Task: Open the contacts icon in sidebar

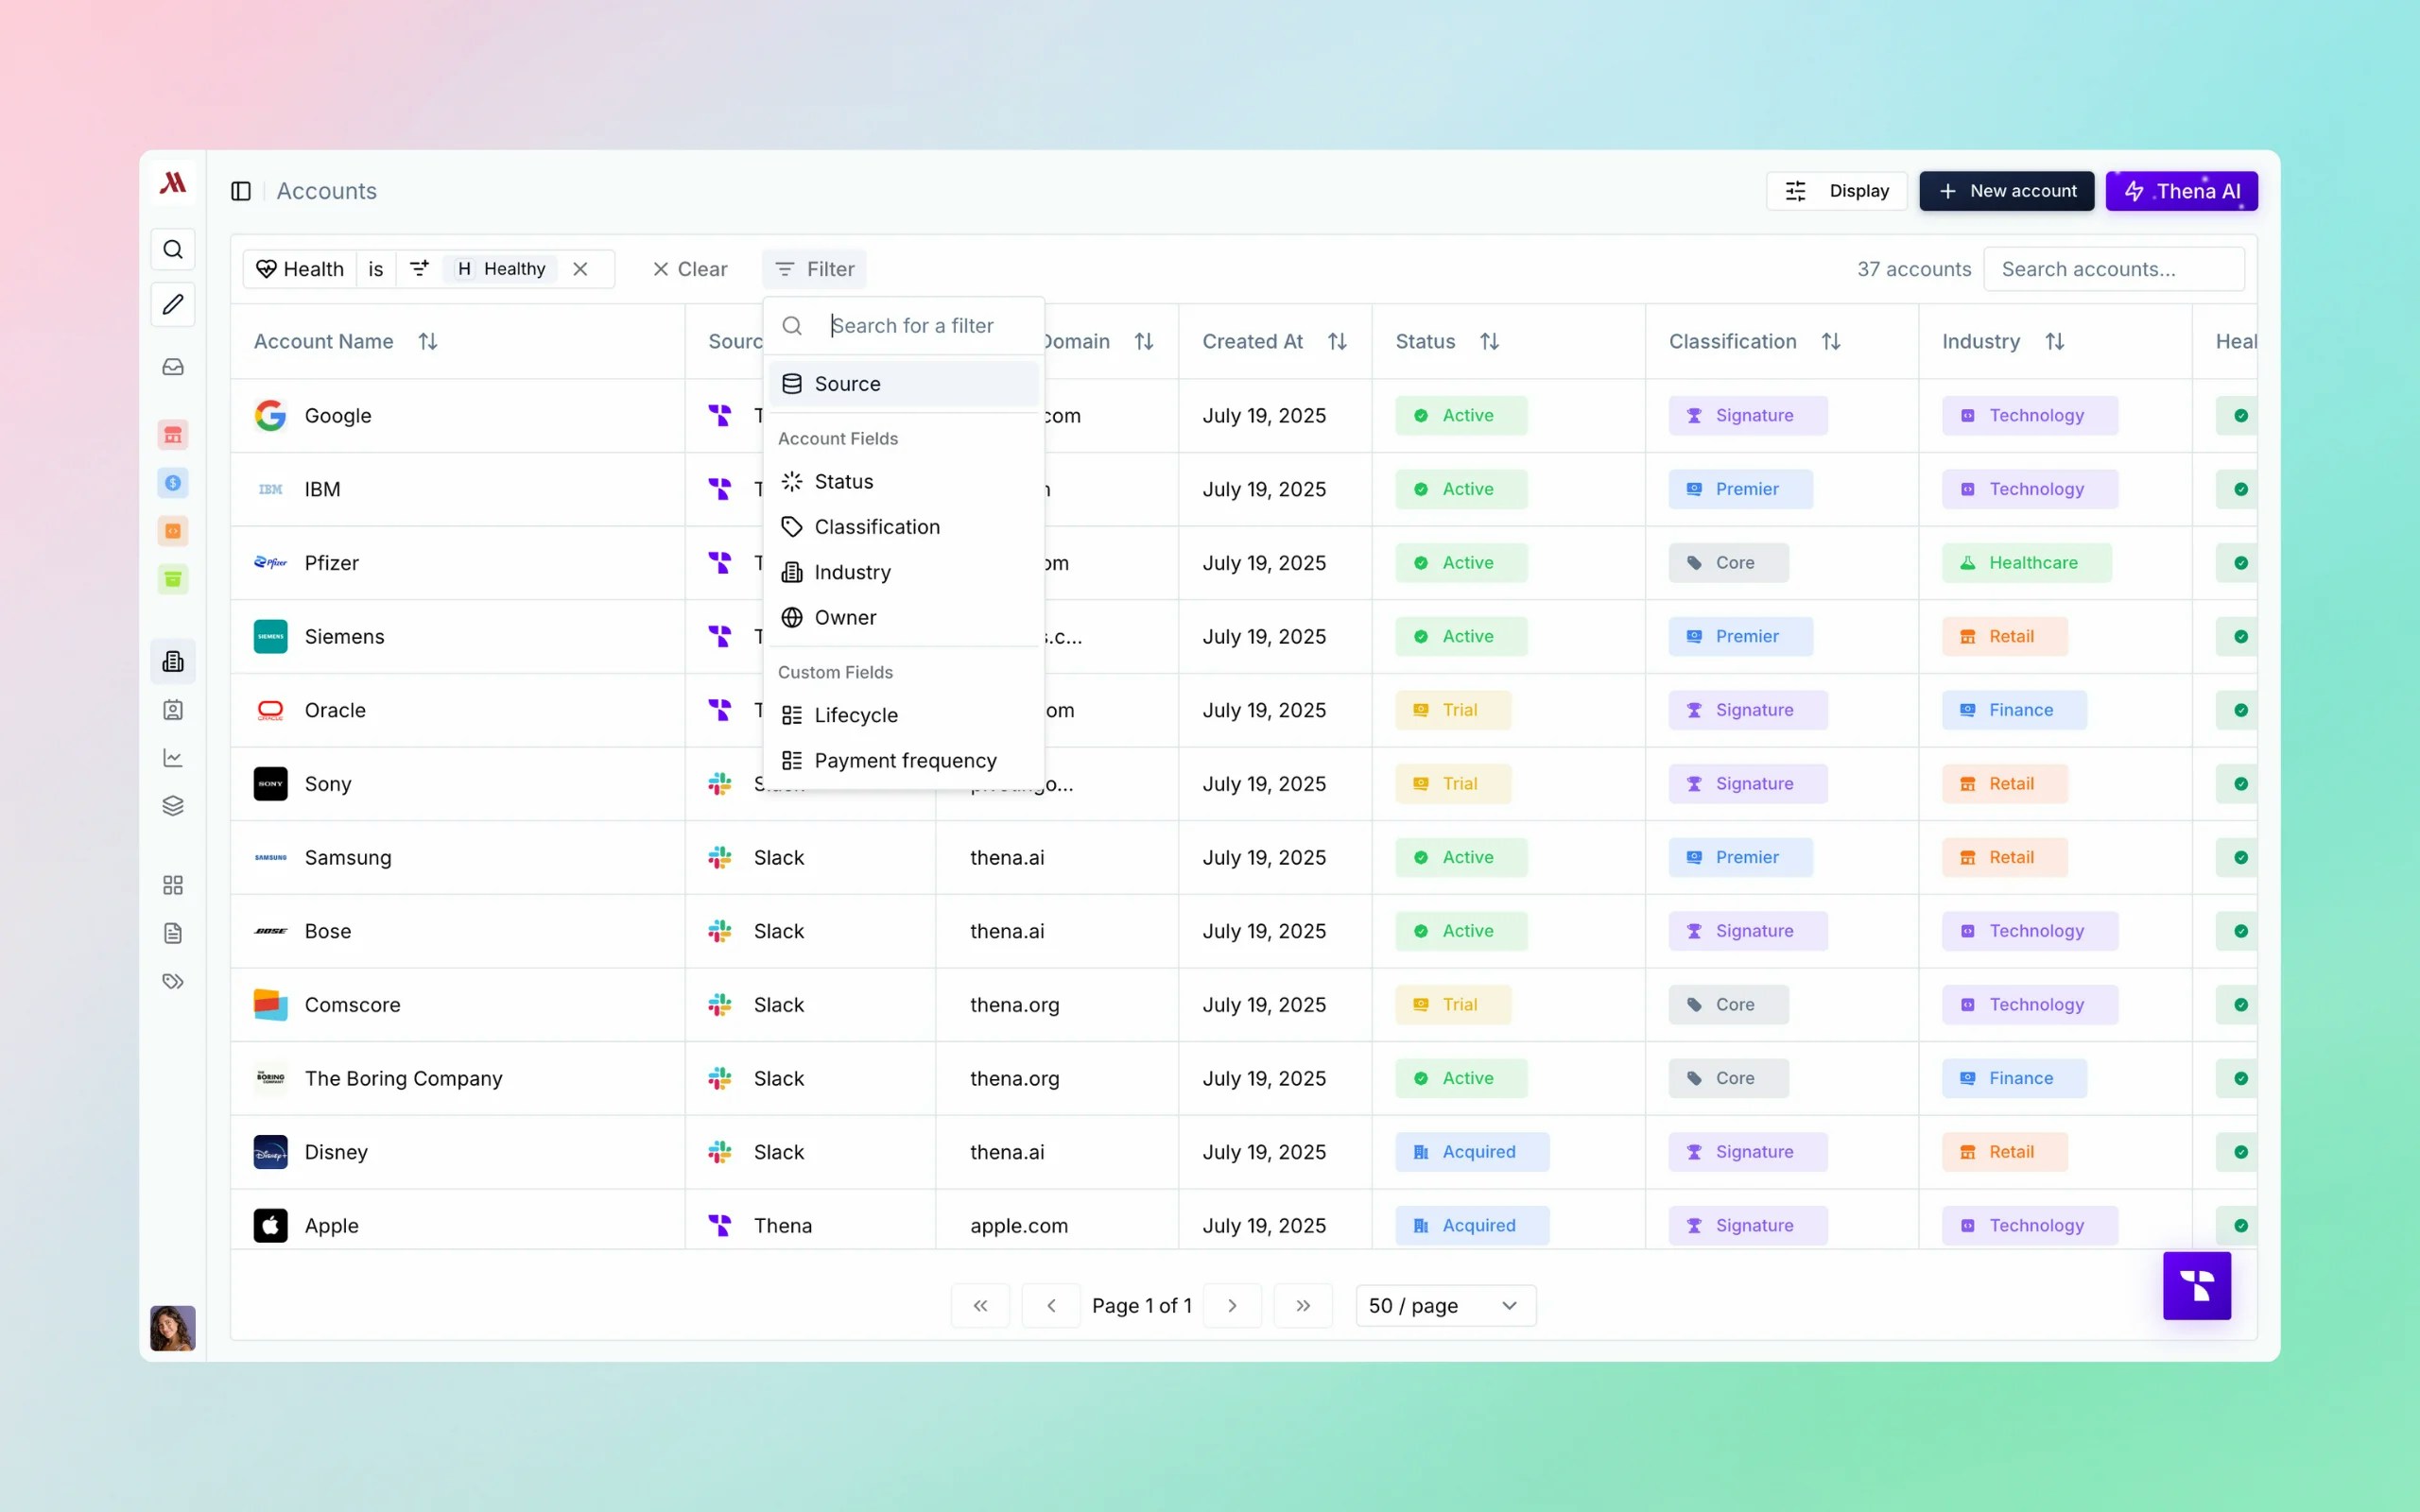Action: point(173,710)
